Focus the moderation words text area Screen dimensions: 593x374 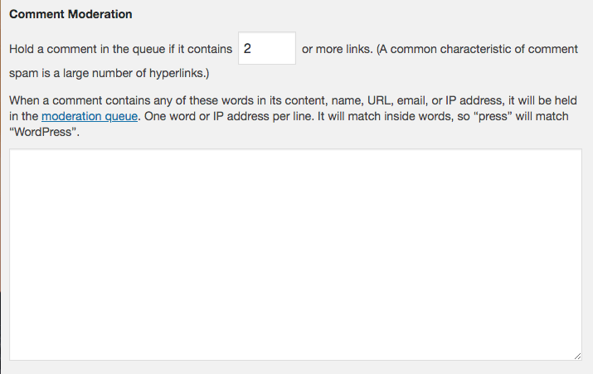point(296,255)
